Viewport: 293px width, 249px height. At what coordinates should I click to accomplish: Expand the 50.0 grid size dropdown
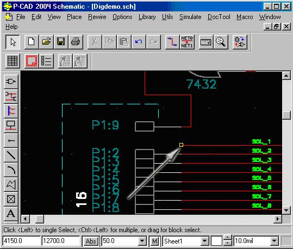tap(142, 241)
